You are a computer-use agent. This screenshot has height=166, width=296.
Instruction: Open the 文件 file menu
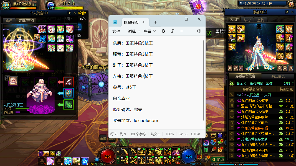[x=116, y=31]
